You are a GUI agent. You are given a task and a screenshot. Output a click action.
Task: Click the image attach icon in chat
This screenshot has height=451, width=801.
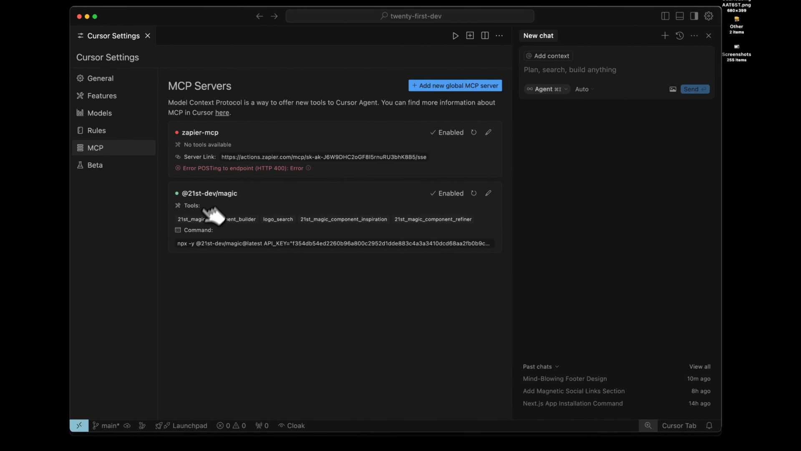[673, 89]
